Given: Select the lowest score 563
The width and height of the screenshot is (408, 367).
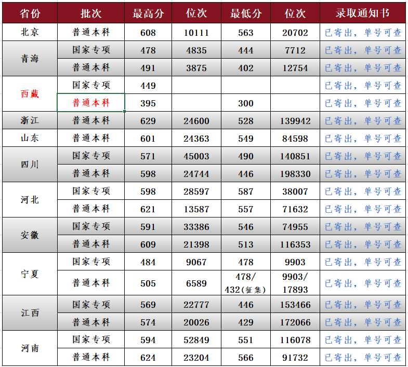Looking at the screenshot, I should coord(246,33).
